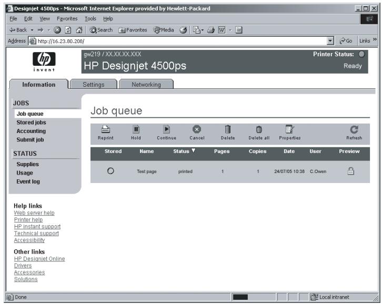Open the Printer help link
382x304 pixels.
click(x=28, y=219)
